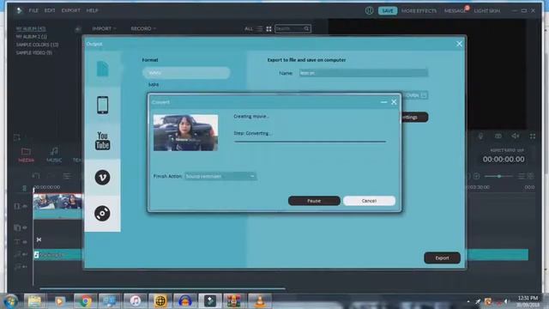Cancel the movie conversion

(x=369, y=201)
